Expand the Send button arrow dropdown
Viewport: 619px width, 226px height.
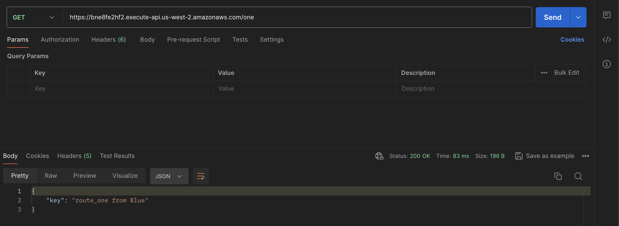point(578,17)
